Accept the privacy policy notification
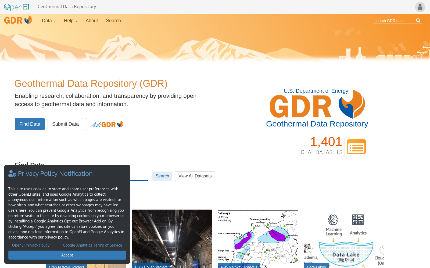 tap(67, 255)
